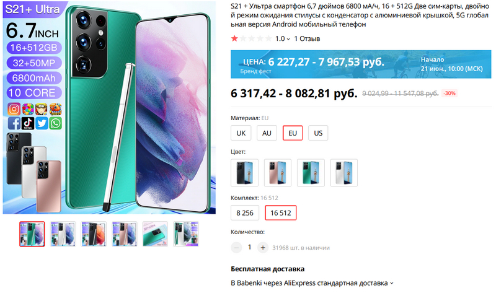Pick the rose gold phone color

pyautogui.click(x=277, y=173)
